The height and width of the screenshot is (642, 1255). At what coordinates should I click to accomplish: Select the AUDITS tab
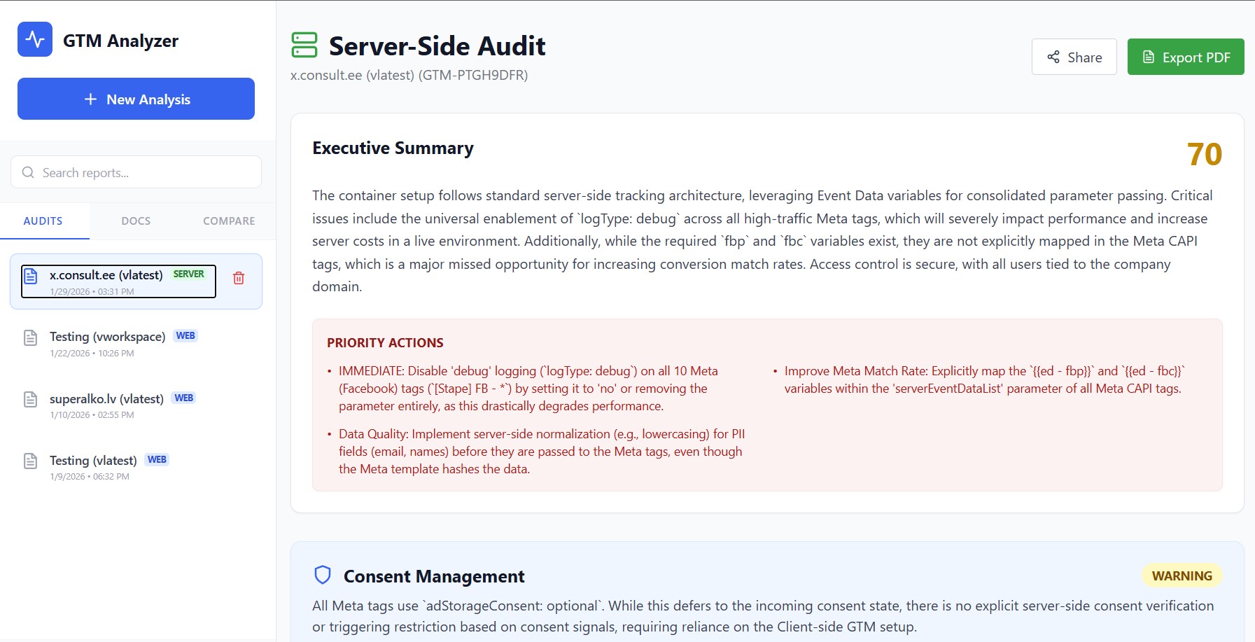(x=43, y=221)
